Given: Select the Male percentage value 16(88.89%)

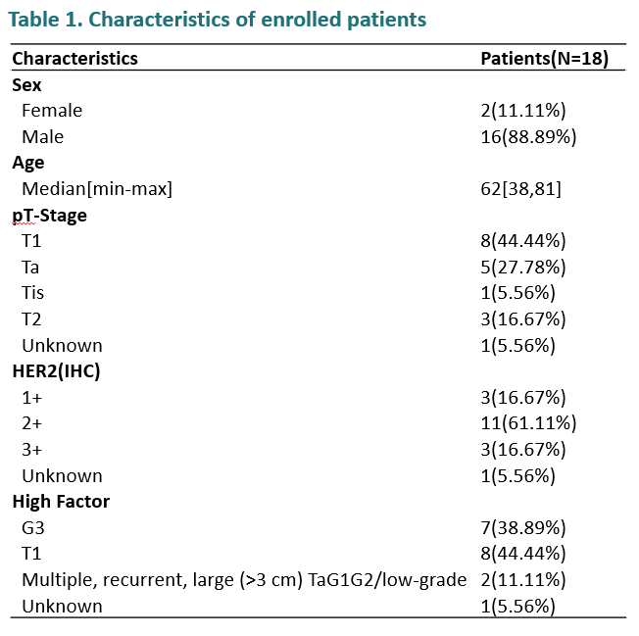Looking at the screenshot, I should (x=527, y=137).
